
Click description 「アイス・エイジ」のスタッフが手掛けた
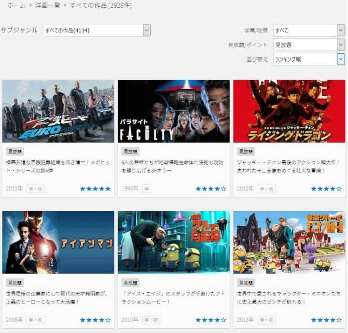(x=173, y=298)
